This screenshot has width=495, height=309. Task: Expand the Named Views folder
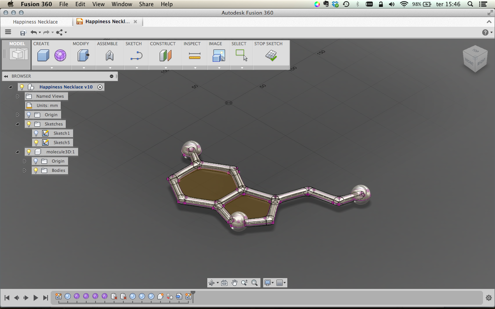click(17, 96)
